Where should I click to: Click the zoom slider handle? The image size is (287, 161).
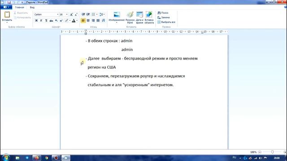[272, 152]
